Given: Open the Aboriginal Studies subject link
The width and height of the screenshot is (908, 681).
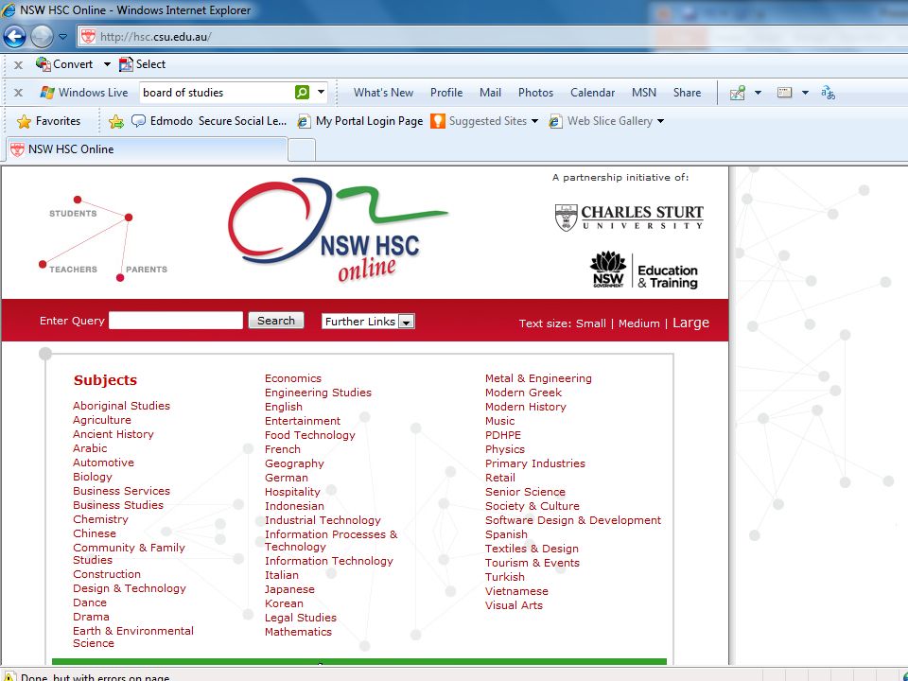Looking at the screenshot, I should coord(122,406).
